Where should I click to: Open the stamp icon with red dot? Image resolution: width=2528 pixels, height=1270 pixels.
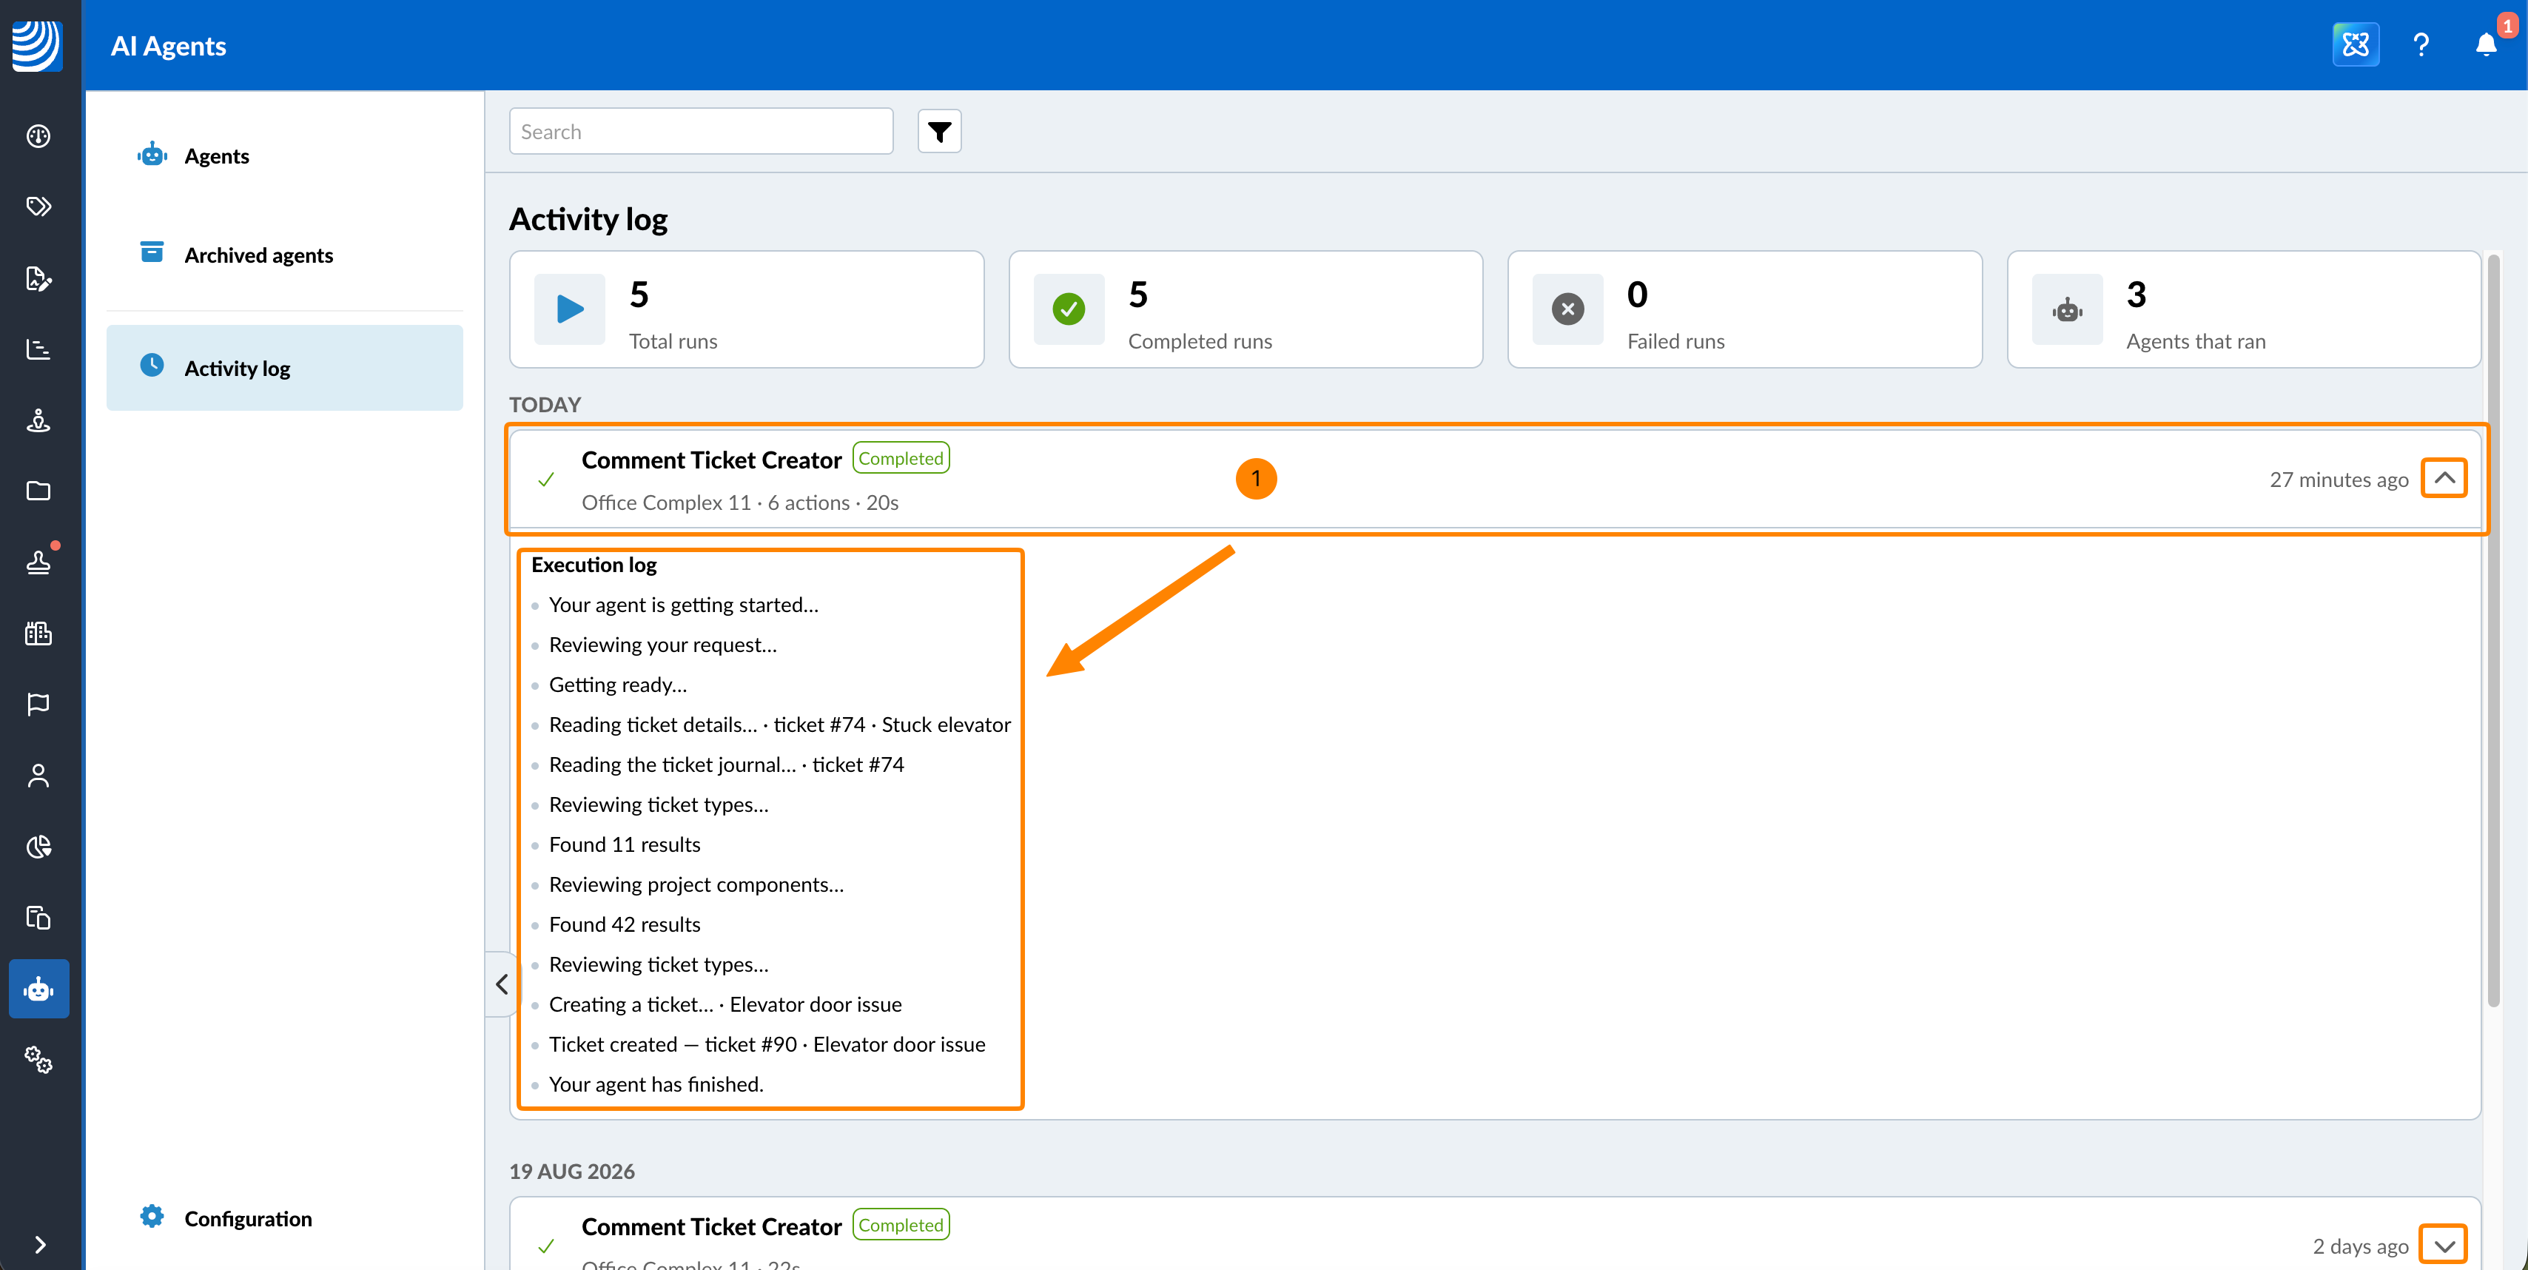(38, 562)
